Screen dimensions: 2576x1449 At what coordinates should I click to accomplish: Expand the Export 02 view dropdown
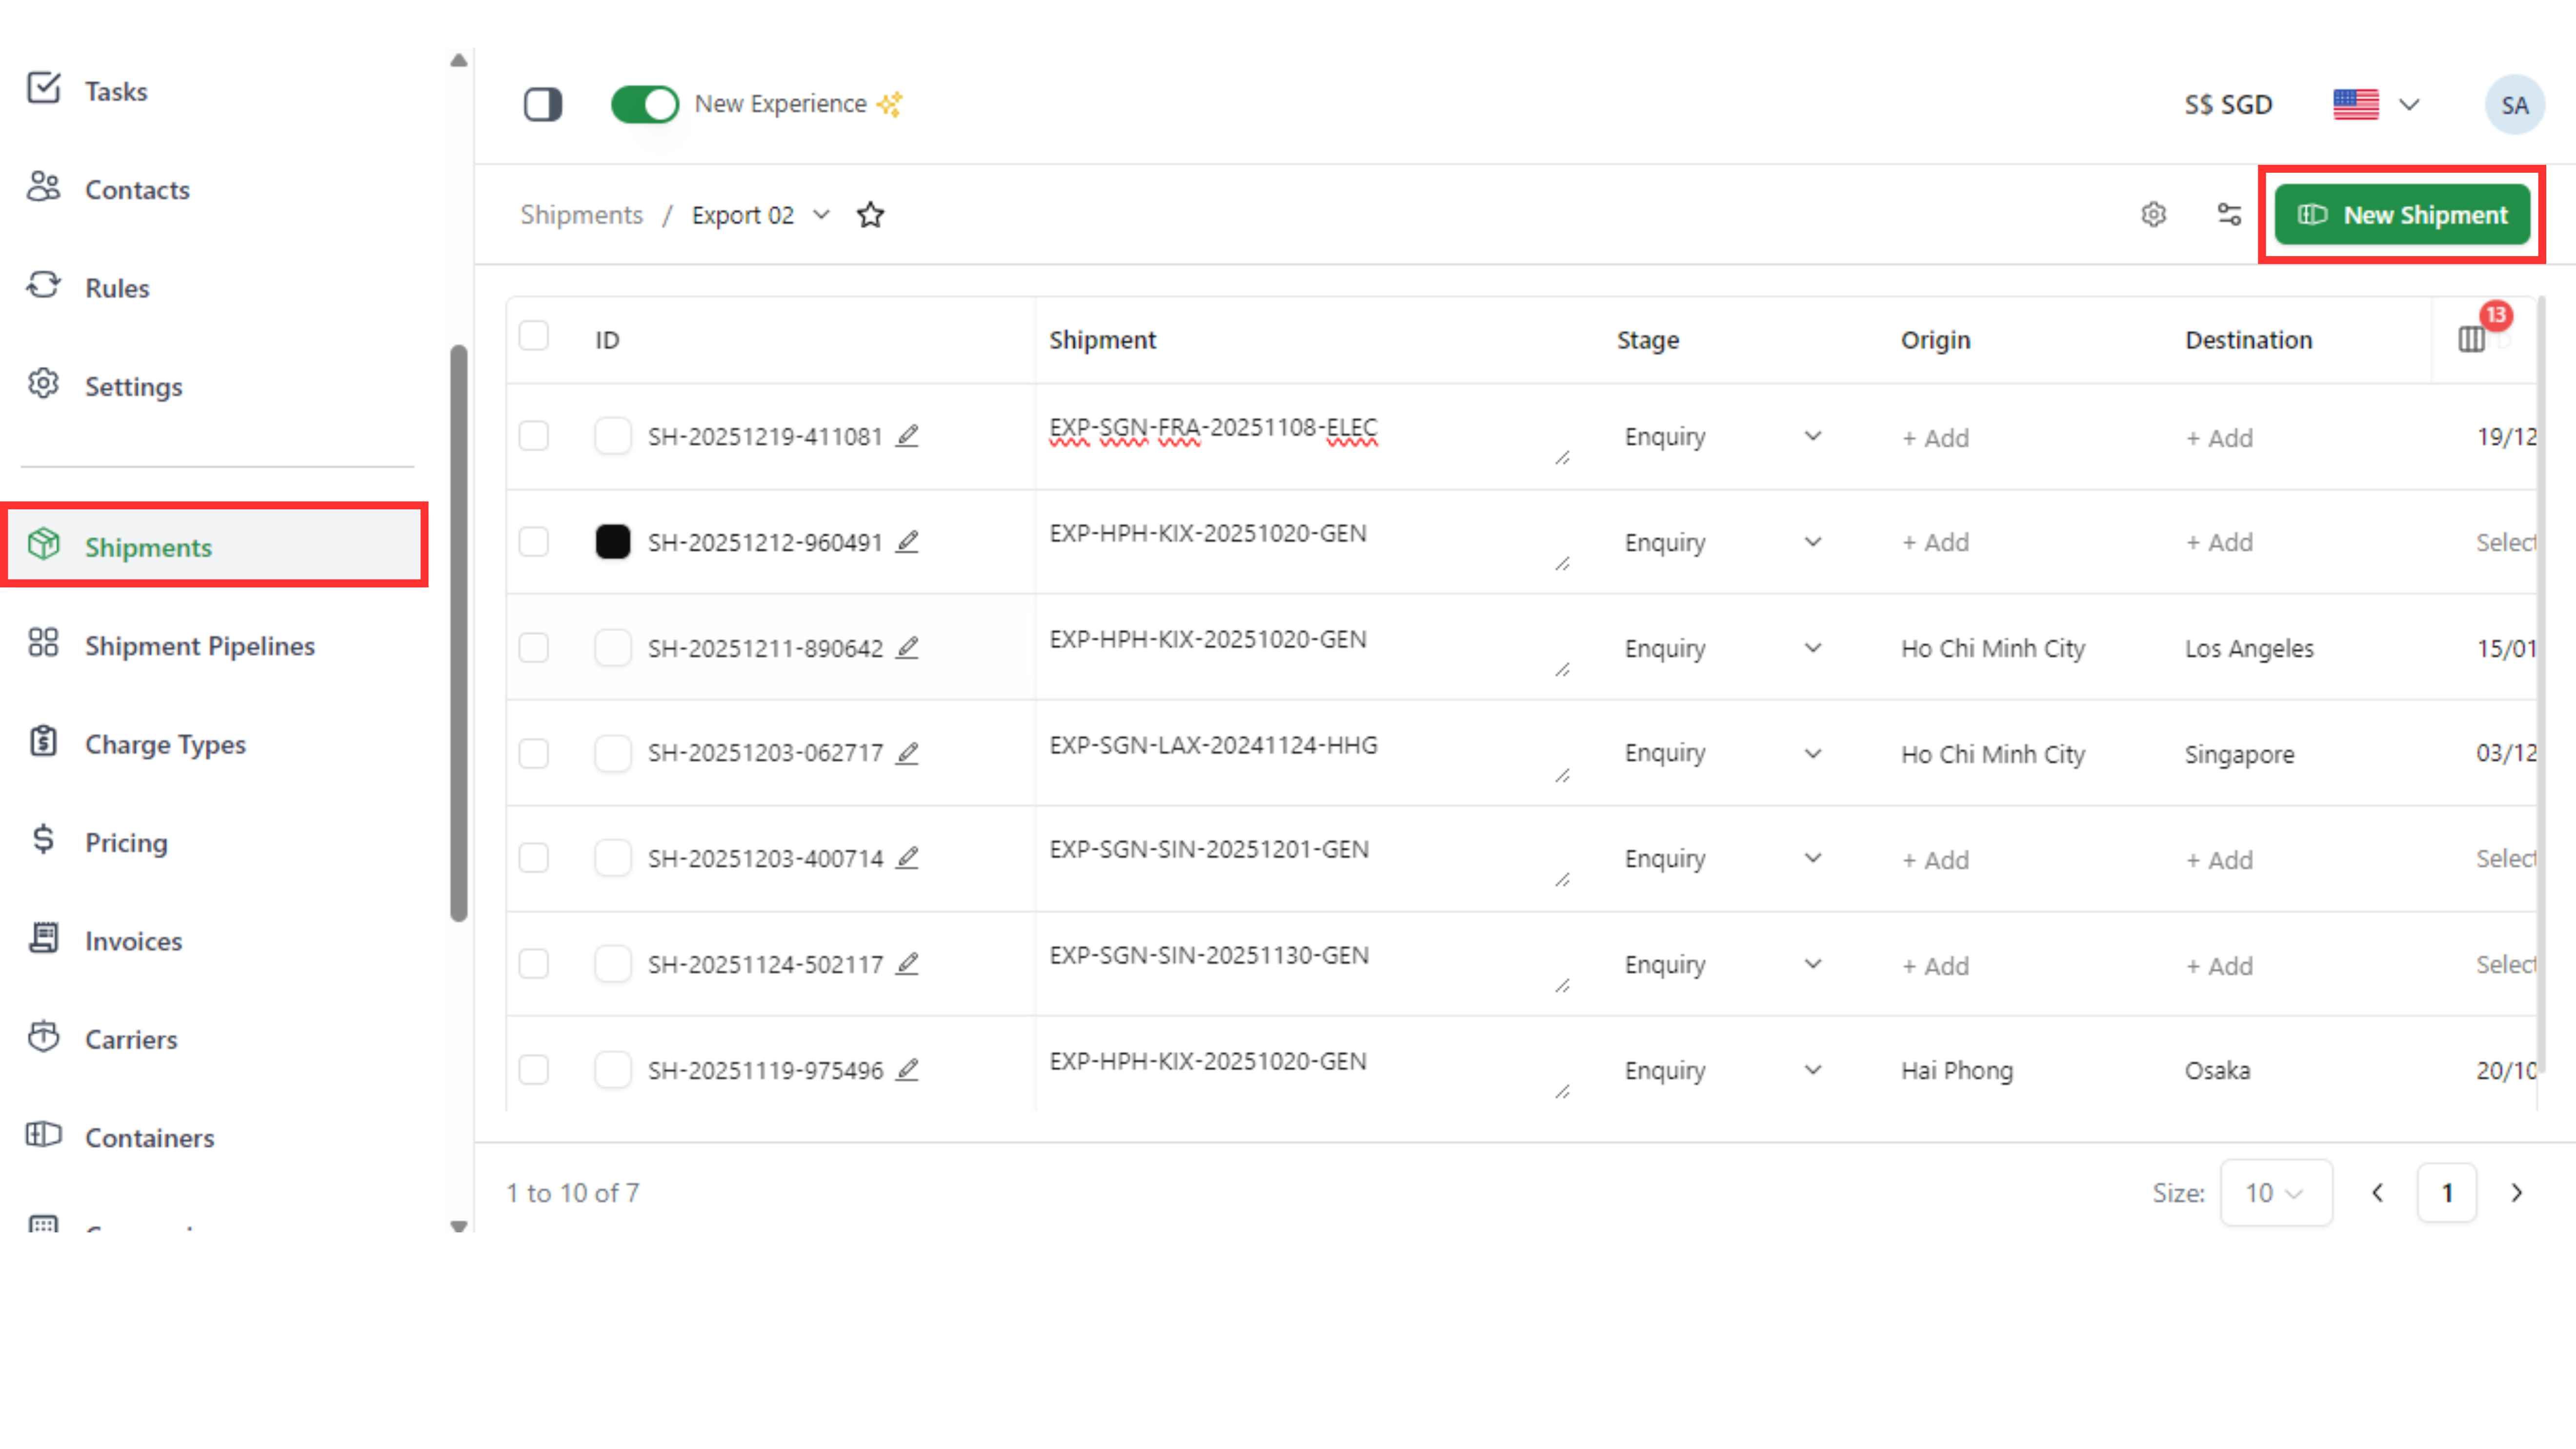click(x=821, y=215)
